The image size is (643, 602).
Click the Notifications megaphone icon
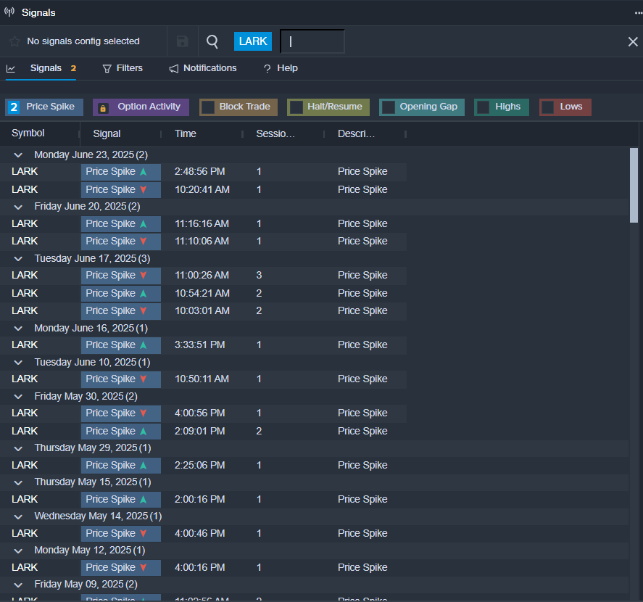click(174, 68)
